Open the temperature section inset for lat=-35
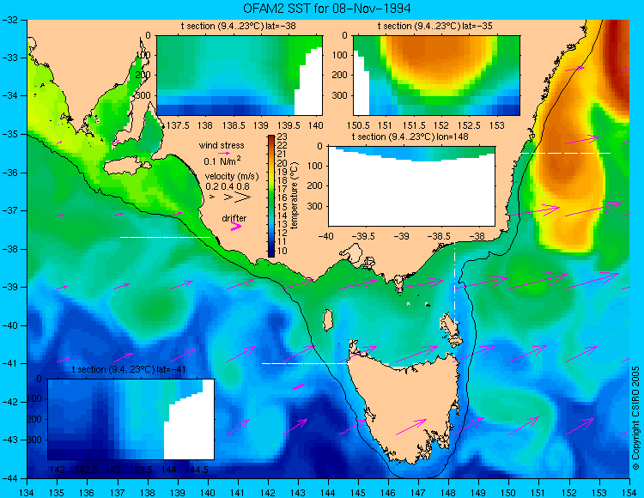This screenshot has width=644, height=498. (x=436, y=76)
